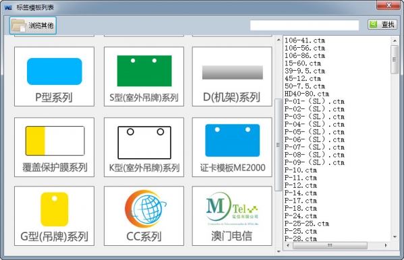
Task: Select file HD40-80.ctm
Action: pyautogui.click(x=307, y=94)
